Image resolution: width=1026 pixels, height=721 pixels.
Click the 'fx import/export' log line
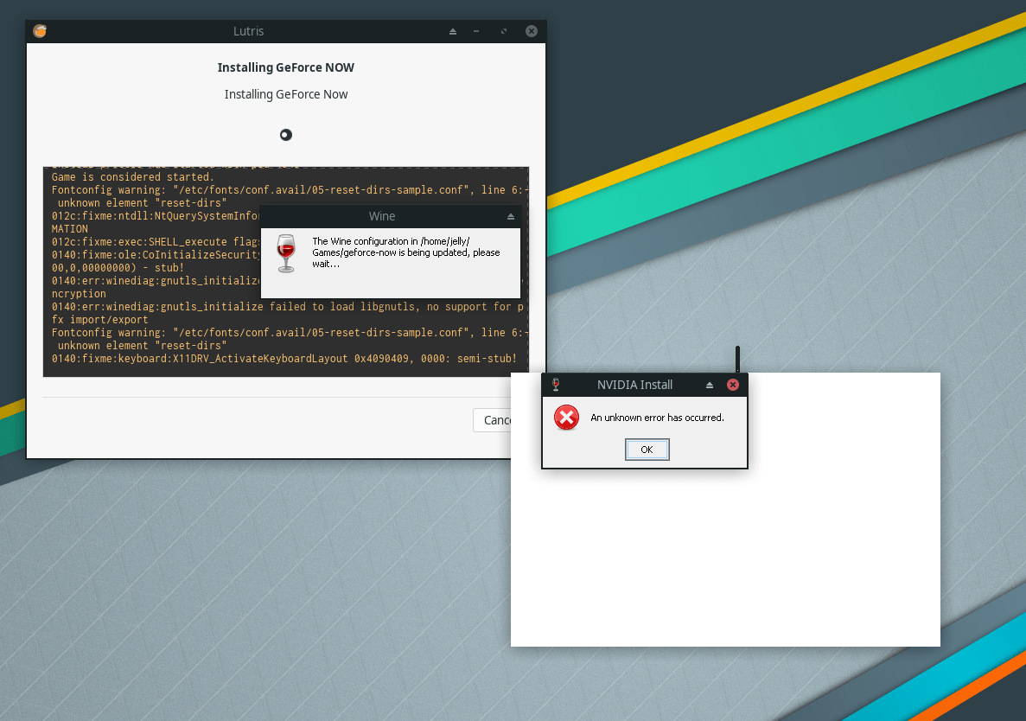click(100, 320)
